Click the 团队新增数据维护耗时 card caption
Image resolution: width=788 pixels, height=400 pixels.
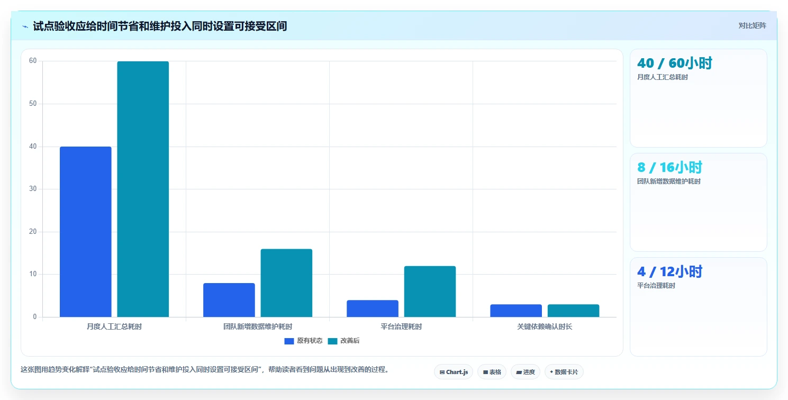tap(669, 181)
